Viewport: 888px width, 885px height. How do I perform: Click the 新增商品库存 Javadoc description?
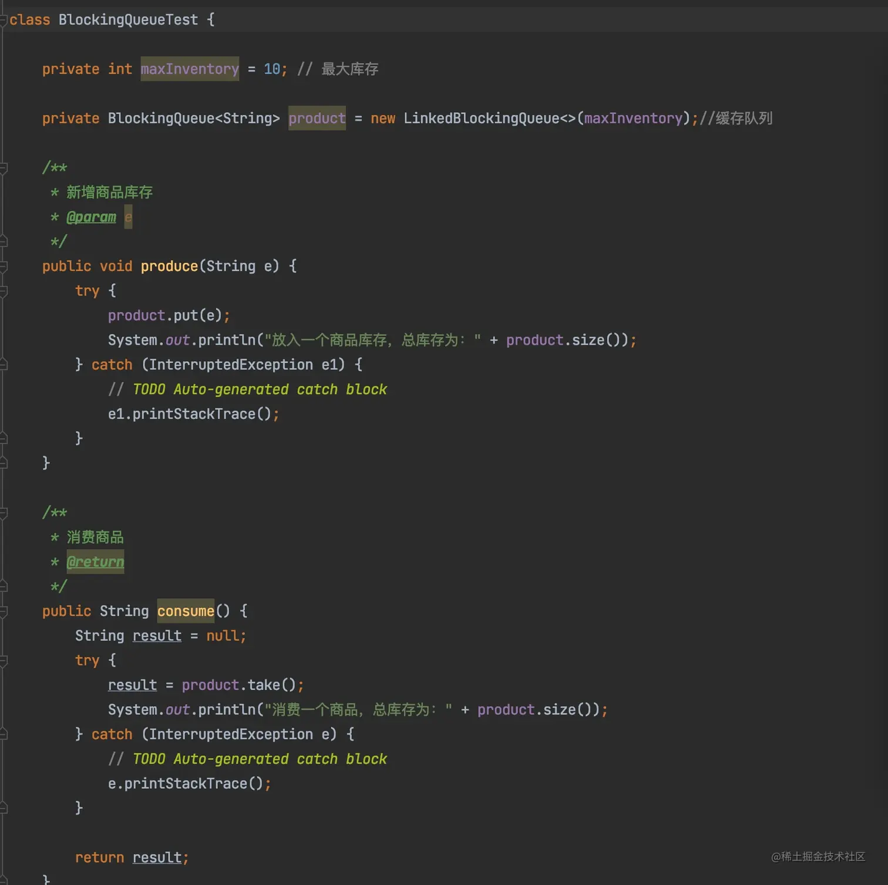(109, 193)
